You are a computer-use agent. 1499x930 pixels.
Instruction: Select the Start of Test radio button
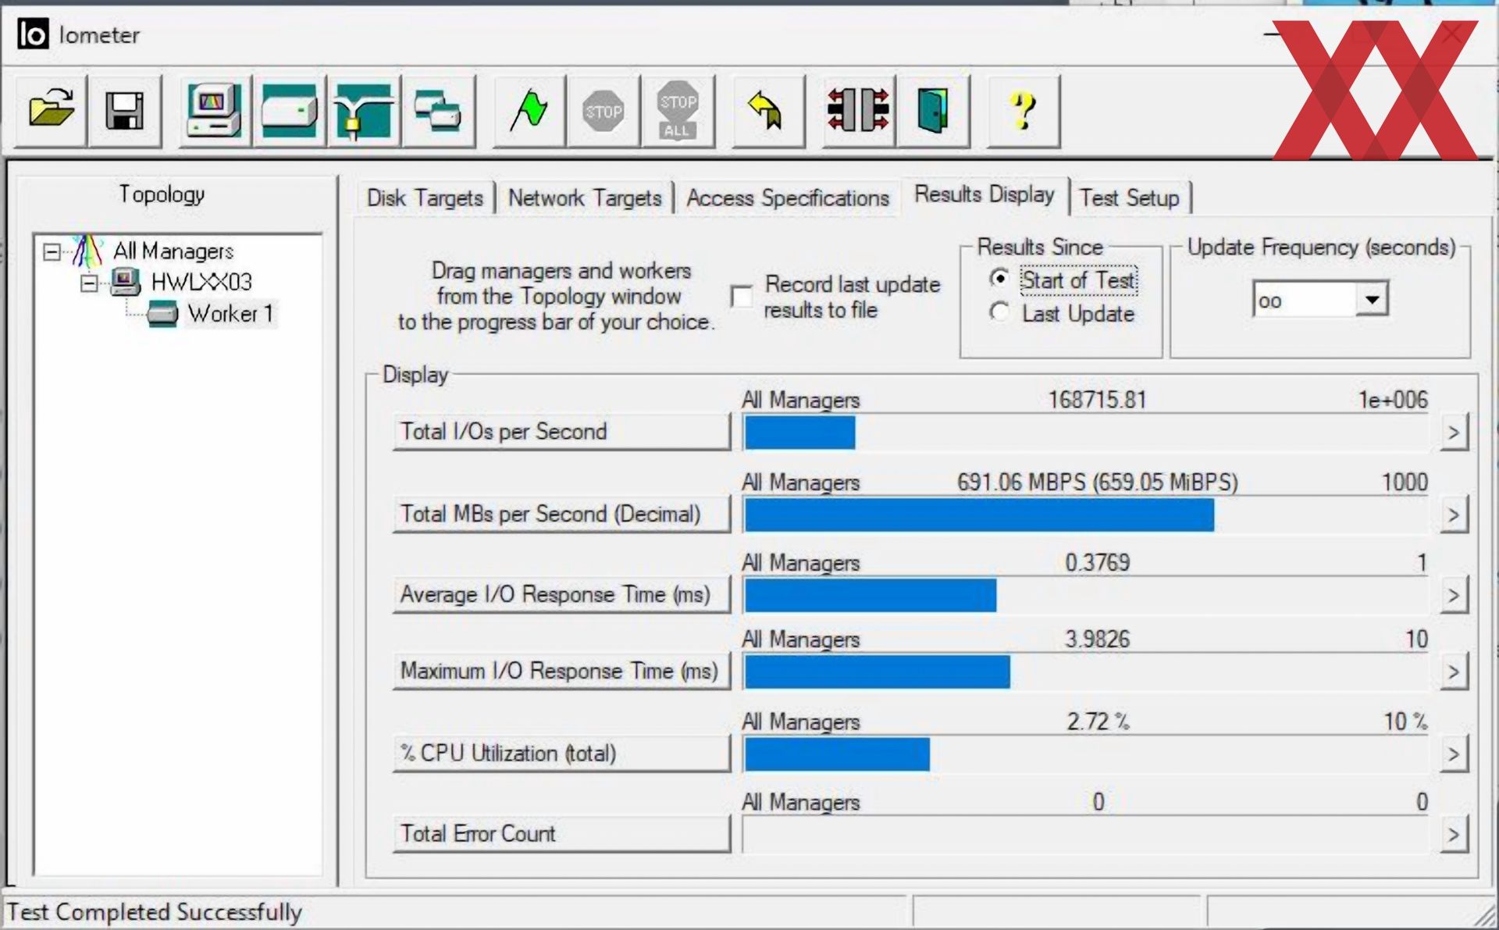coord(999,279)
